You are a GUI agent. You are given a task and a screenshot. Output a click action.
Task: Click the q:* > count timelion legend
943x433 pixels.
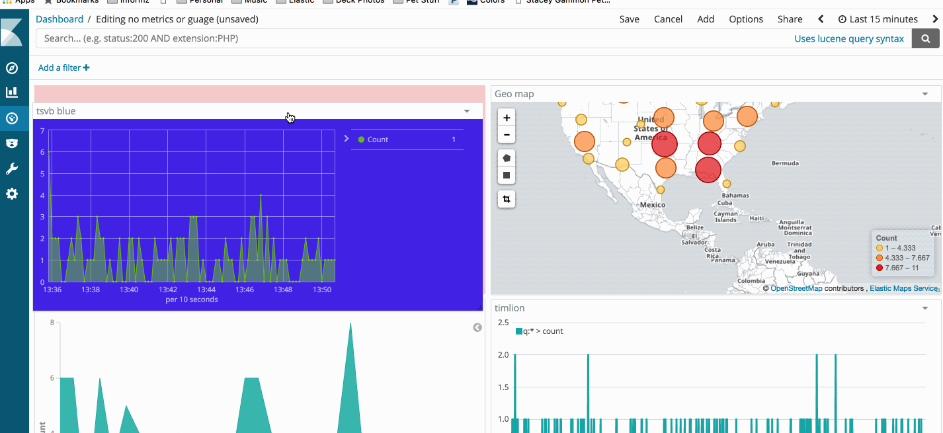pyautogui.click(x=540, y=331)
